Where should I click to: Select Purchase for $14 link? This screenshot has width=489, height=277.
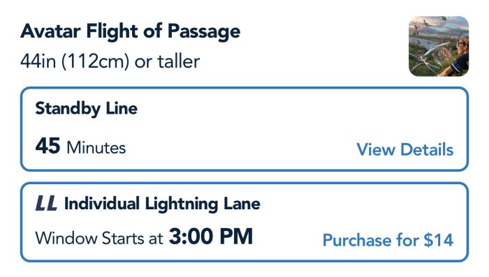pos(388,240)
